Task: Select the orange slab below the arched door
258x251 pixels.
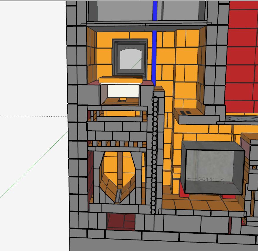Action: 121,79
